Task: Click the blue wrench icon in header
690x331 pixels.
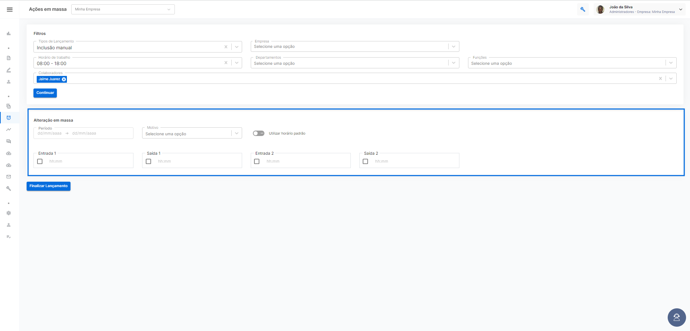Action: [583, 9]
